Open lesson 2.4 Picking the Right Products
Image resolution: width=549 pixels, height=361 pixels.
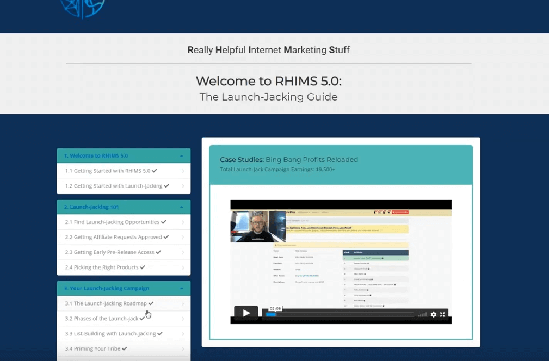point(124,267)
